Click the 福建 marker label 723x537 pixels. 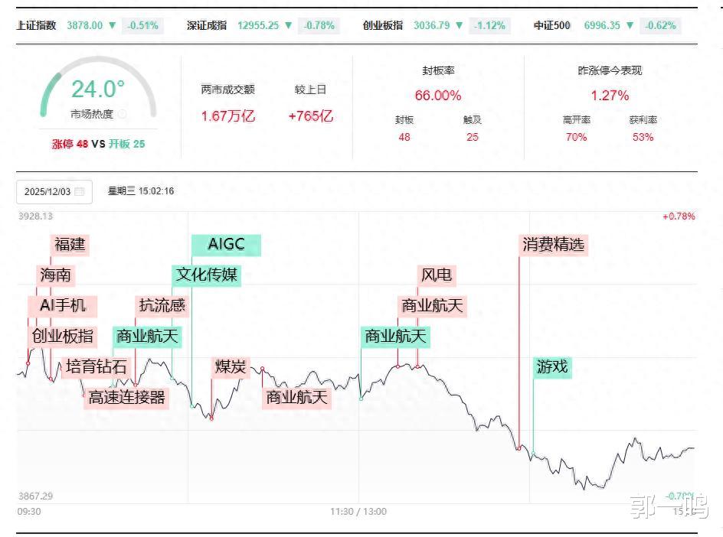pos(70,245)
